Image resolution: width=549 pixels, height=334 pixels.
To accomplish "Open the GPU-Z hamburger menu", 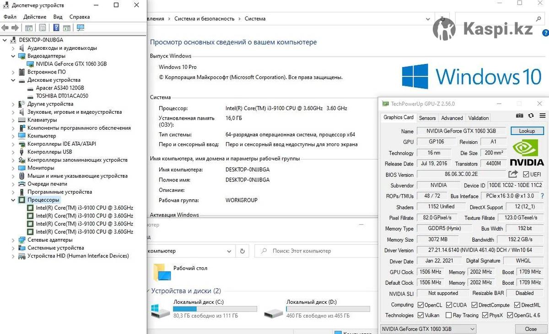I will click(543, 116).
